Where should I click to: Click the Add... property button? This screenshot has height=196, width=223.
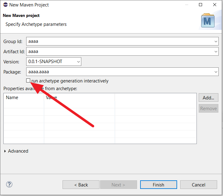[x=208, y=98]
